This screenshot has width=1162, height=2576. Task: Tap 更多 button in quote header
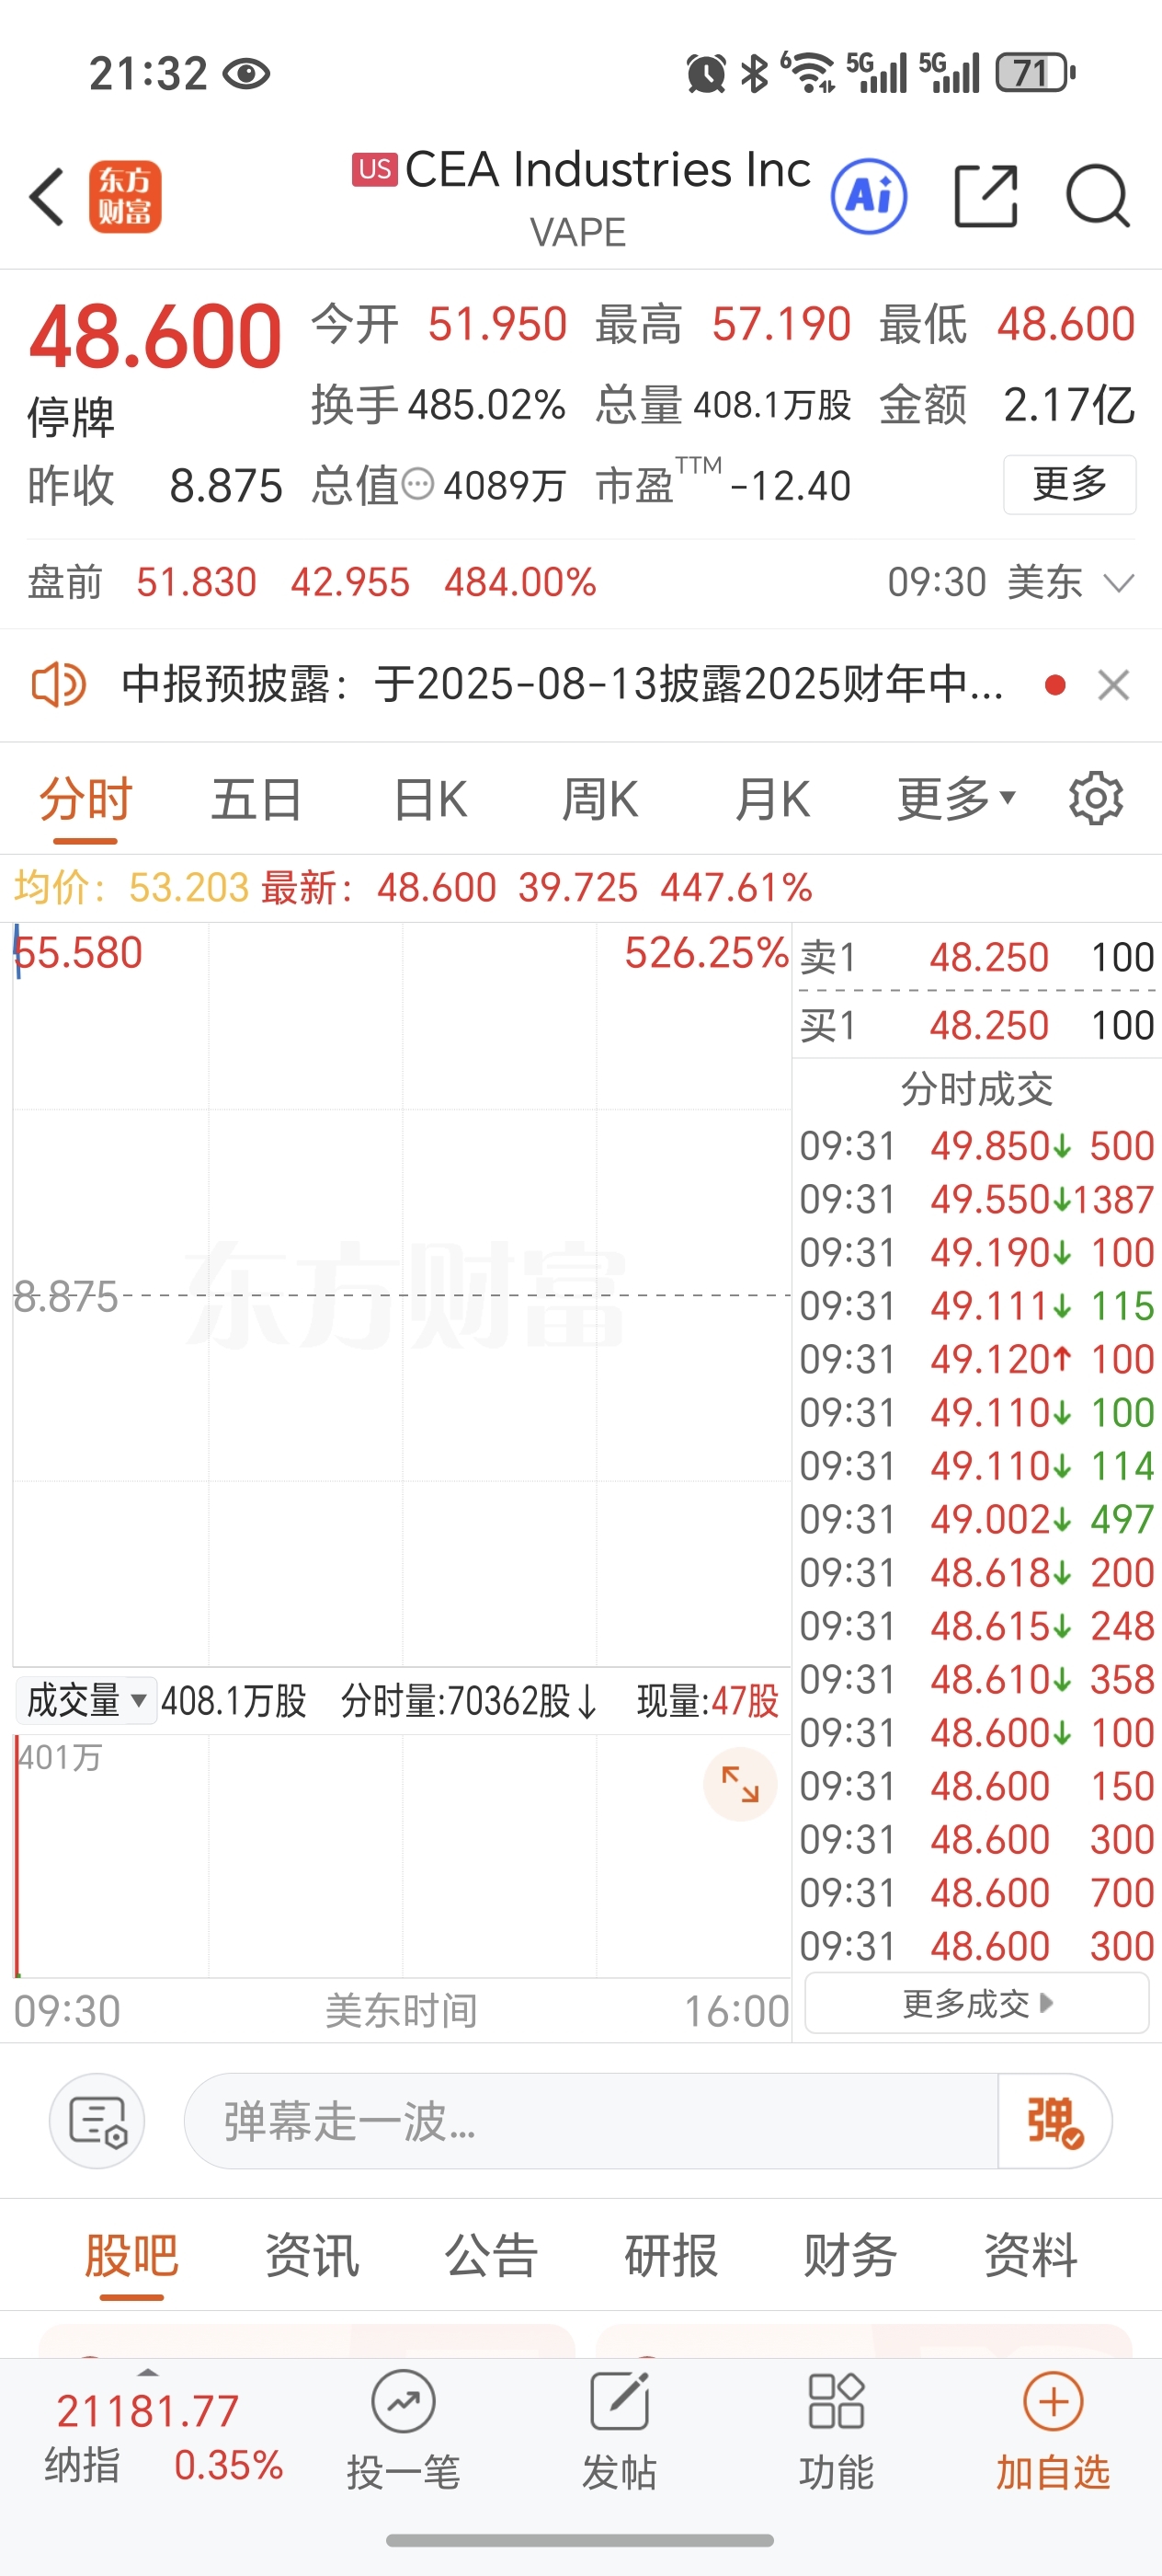(1069, 484)
